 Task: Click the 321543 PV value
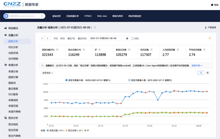(48, 55)
